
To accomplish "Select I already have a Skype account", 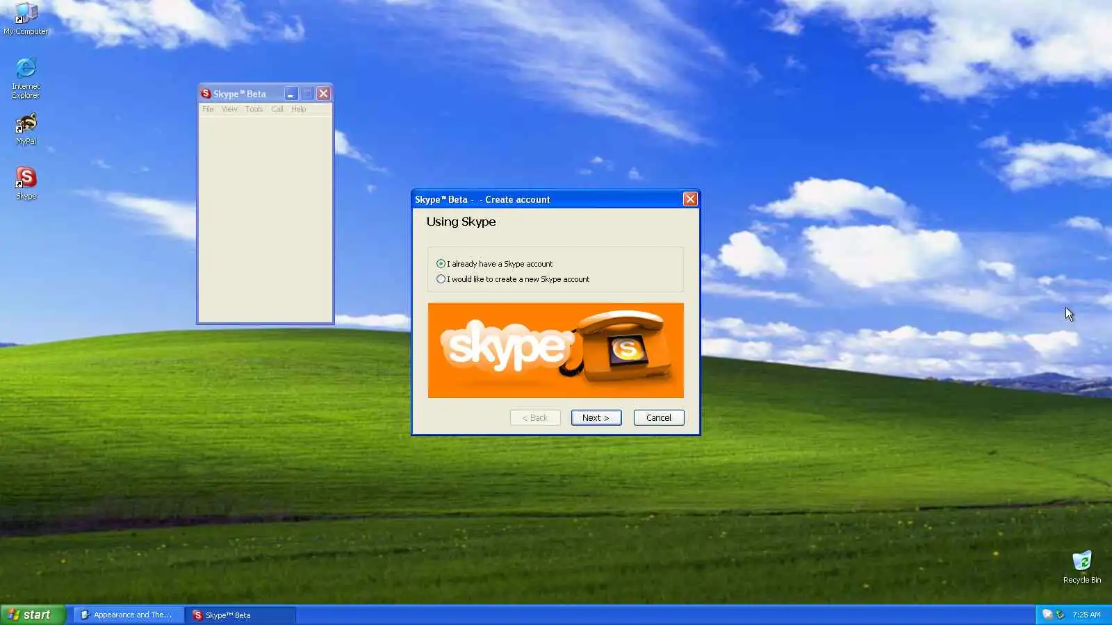I will pos(494,264).
